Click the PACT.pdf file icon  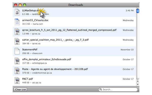click(17, 81)
